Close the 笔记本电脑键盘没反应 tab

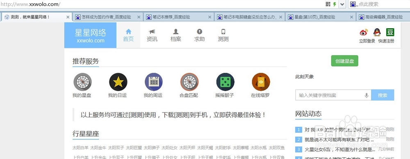pos(280,17)
